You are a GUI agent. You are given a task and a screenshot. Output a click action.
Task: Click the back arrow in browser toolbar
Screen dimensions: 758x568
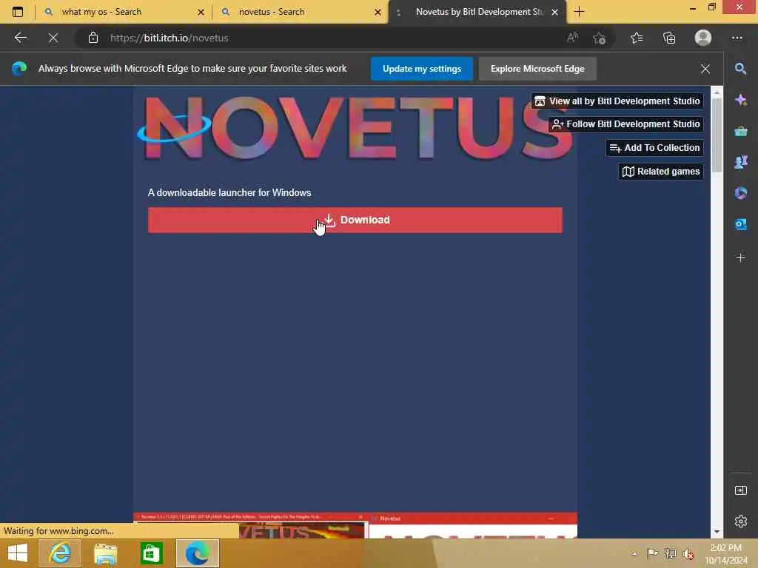coord(20,38)
